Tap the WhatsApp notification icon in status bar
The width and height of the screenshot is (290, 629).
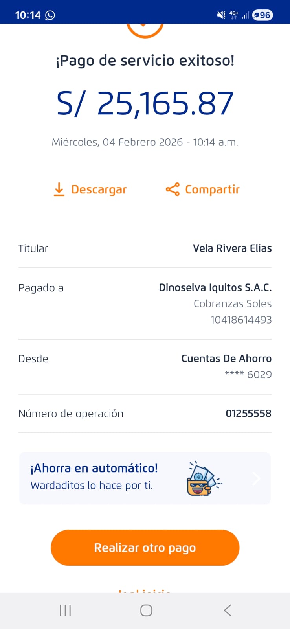point(50,15)
